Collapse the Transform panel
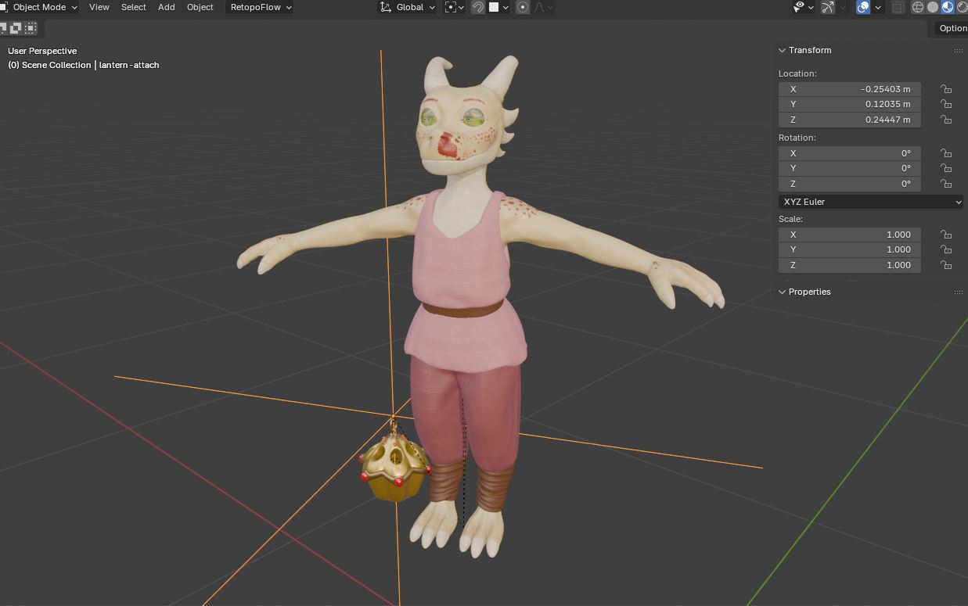This screenshot has width=968, height=606. point(782,50)
